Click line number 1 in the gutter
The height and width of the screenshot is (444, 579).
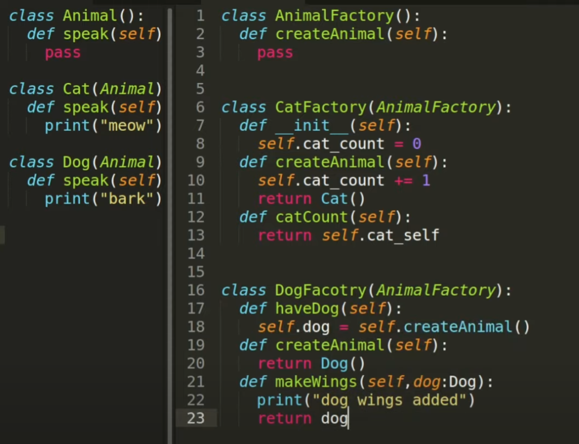(x=200, y=16)
